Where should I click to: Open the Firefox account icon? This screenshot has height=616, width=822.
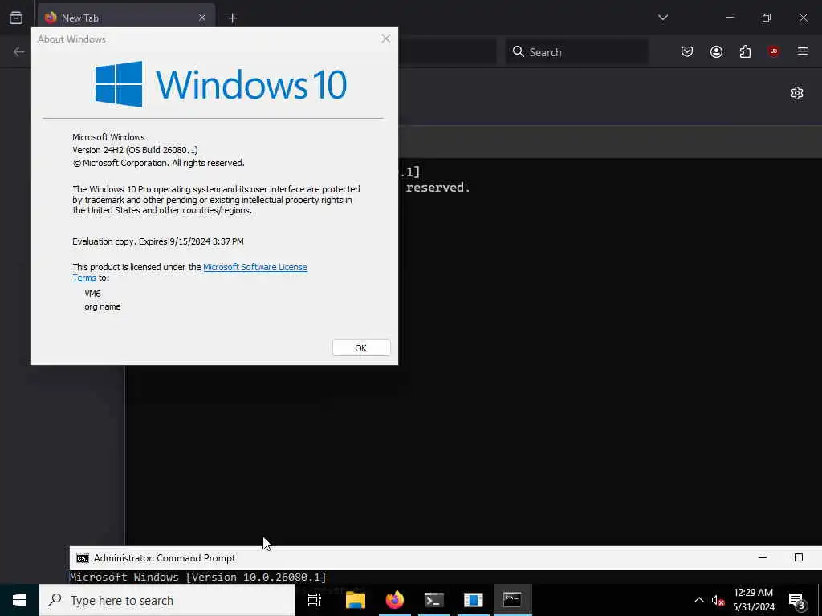[x=716, y=51]
